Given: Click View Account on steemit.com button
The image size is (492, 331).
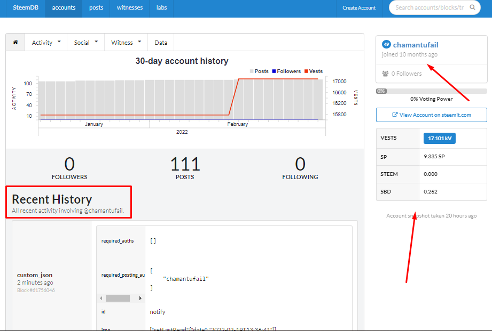Looking at the screenshot, I should point(432,115).
